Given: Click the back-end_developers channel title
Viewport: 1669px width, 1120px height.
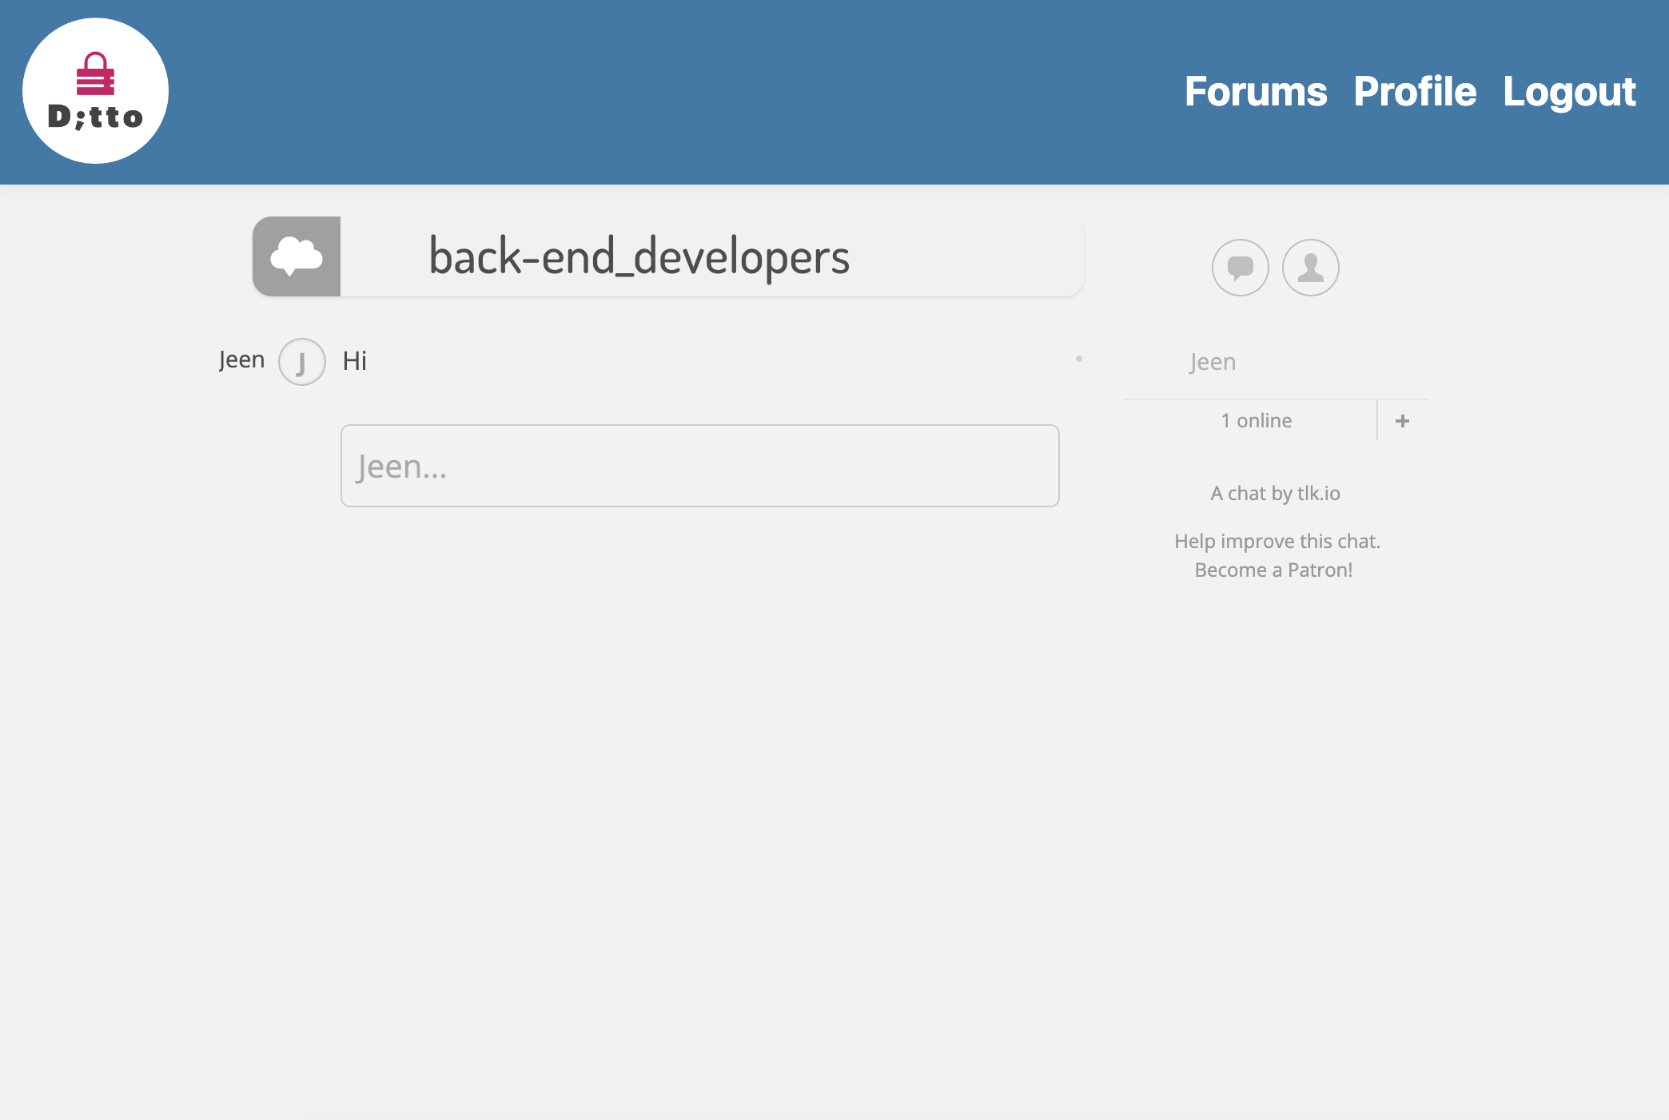Looking at the screenshot, I should 639,256.
